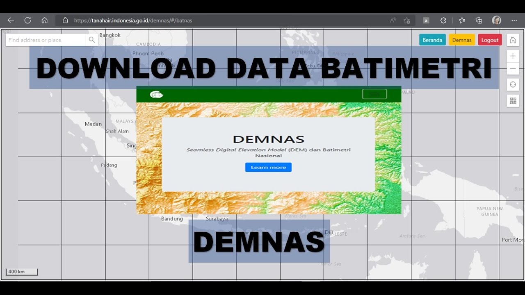Open the Extensions puzzle menu

[x=443, y=20]
